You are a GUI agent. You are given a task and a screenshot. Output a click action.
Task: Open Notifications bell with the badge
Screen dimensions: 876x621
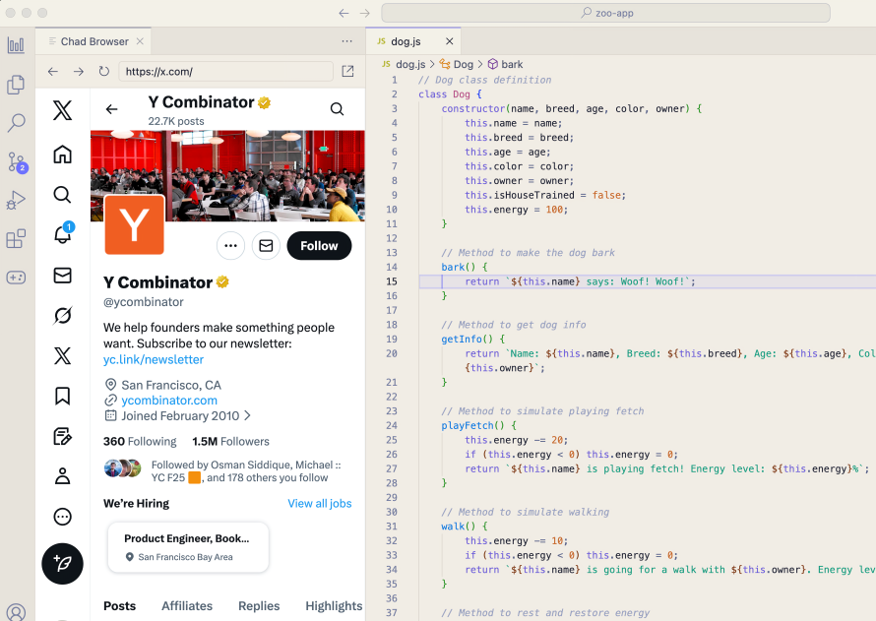pos(62,235)
